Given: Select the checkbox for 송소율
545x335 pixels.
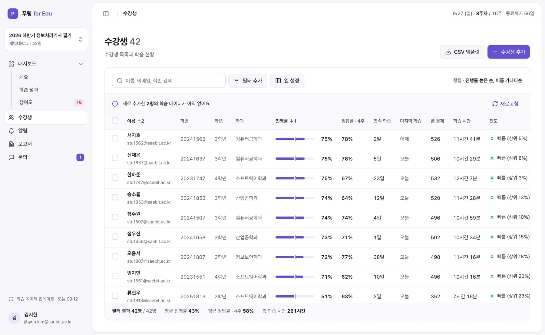Looking at the screenshot, I should pyautogui.click(x=115, y=197).
